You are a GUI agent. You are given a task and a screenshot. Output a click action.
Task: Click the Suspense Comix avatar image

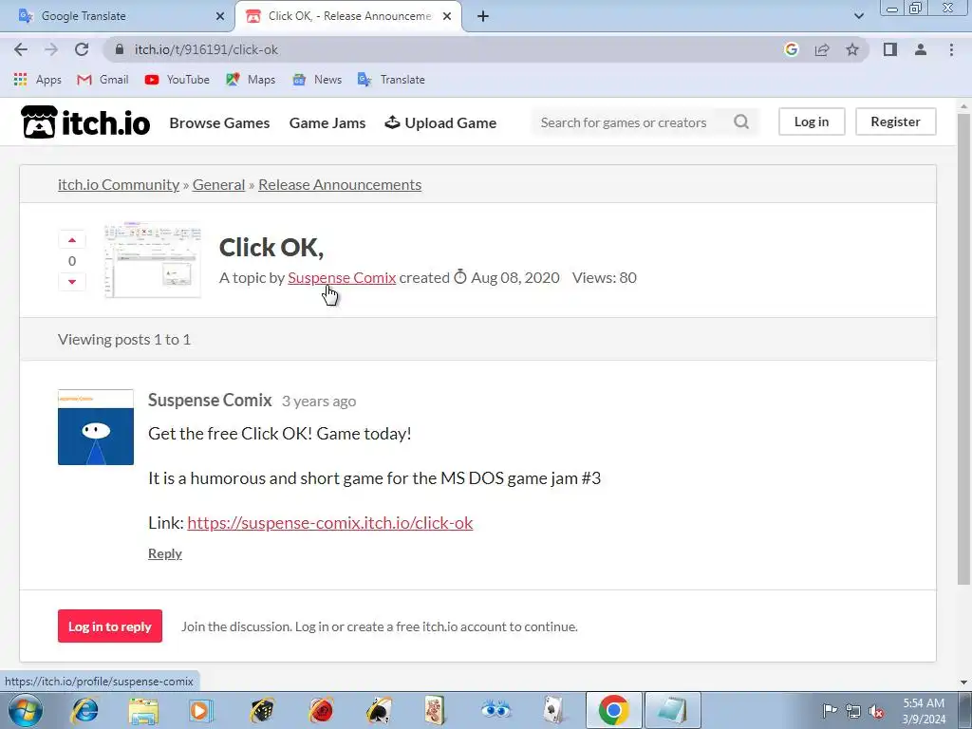(x=96, y=427)
